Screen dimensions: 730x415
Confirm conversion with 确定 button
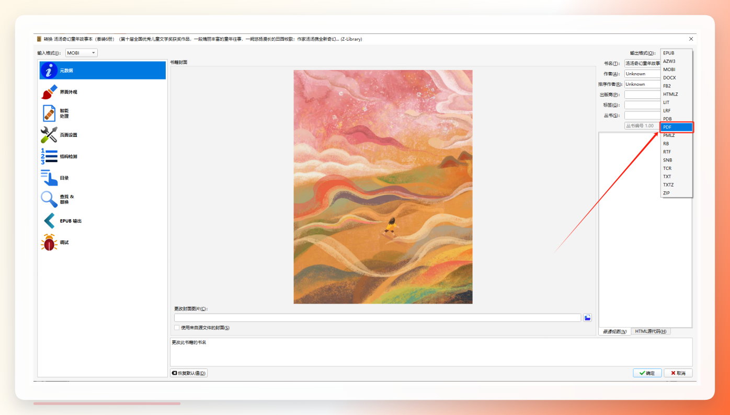tap(647, 373)
